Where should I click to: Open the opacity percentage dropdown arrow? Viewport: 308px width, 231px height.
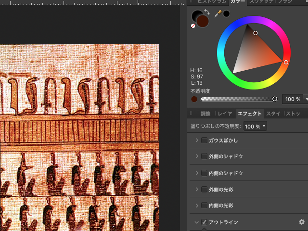coord(306,99)
